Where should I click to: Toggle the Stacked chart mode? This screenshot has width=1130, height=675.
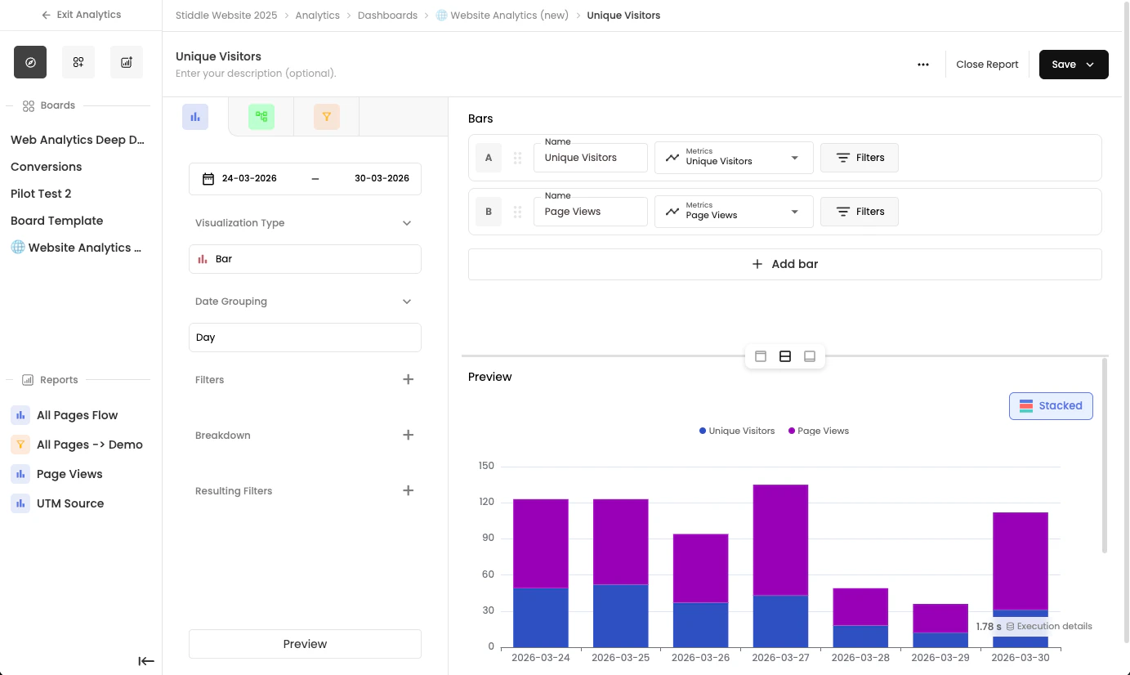(x=1051, y=406)
